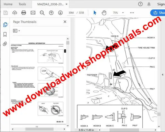165x132 pixels.
Task: Switch to the Home tab
Action: click(x=8, y=4)
